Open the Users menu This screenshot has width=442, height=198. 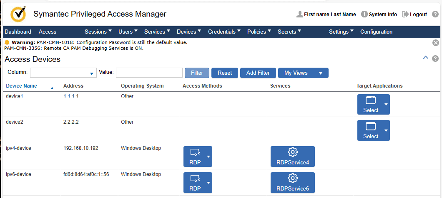tap(128, 32)
